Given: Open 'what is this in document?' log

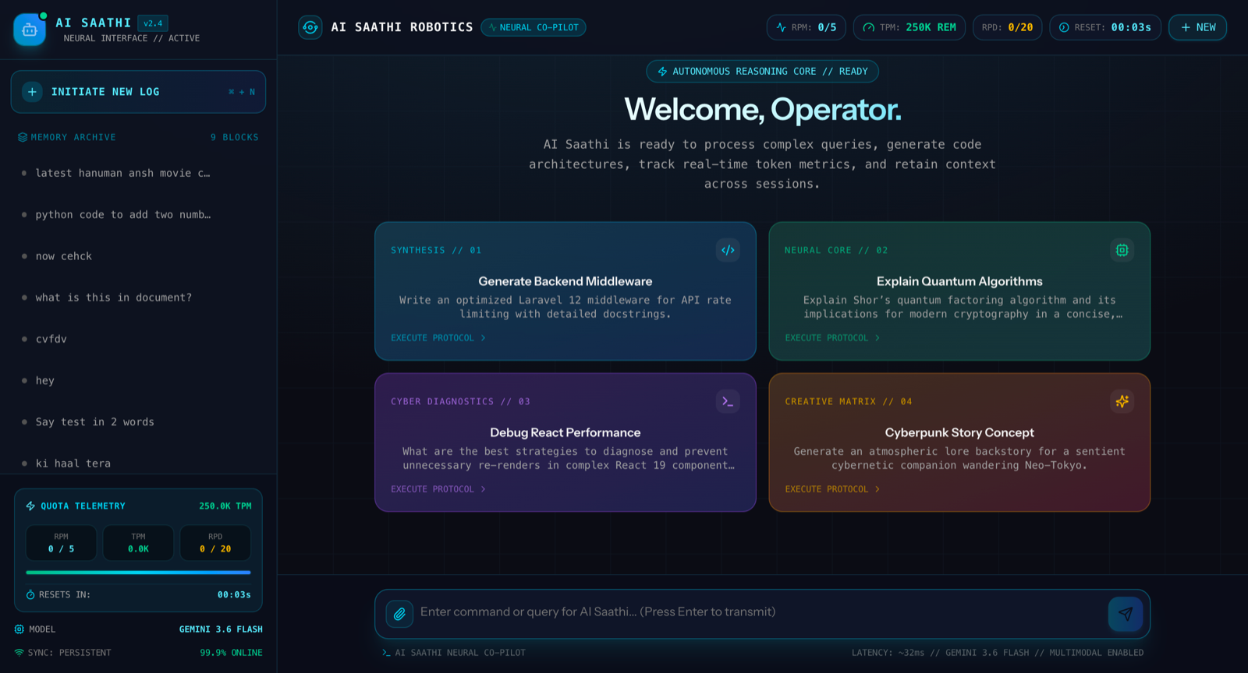Looking at the screenshot, I should click(138, 298).
